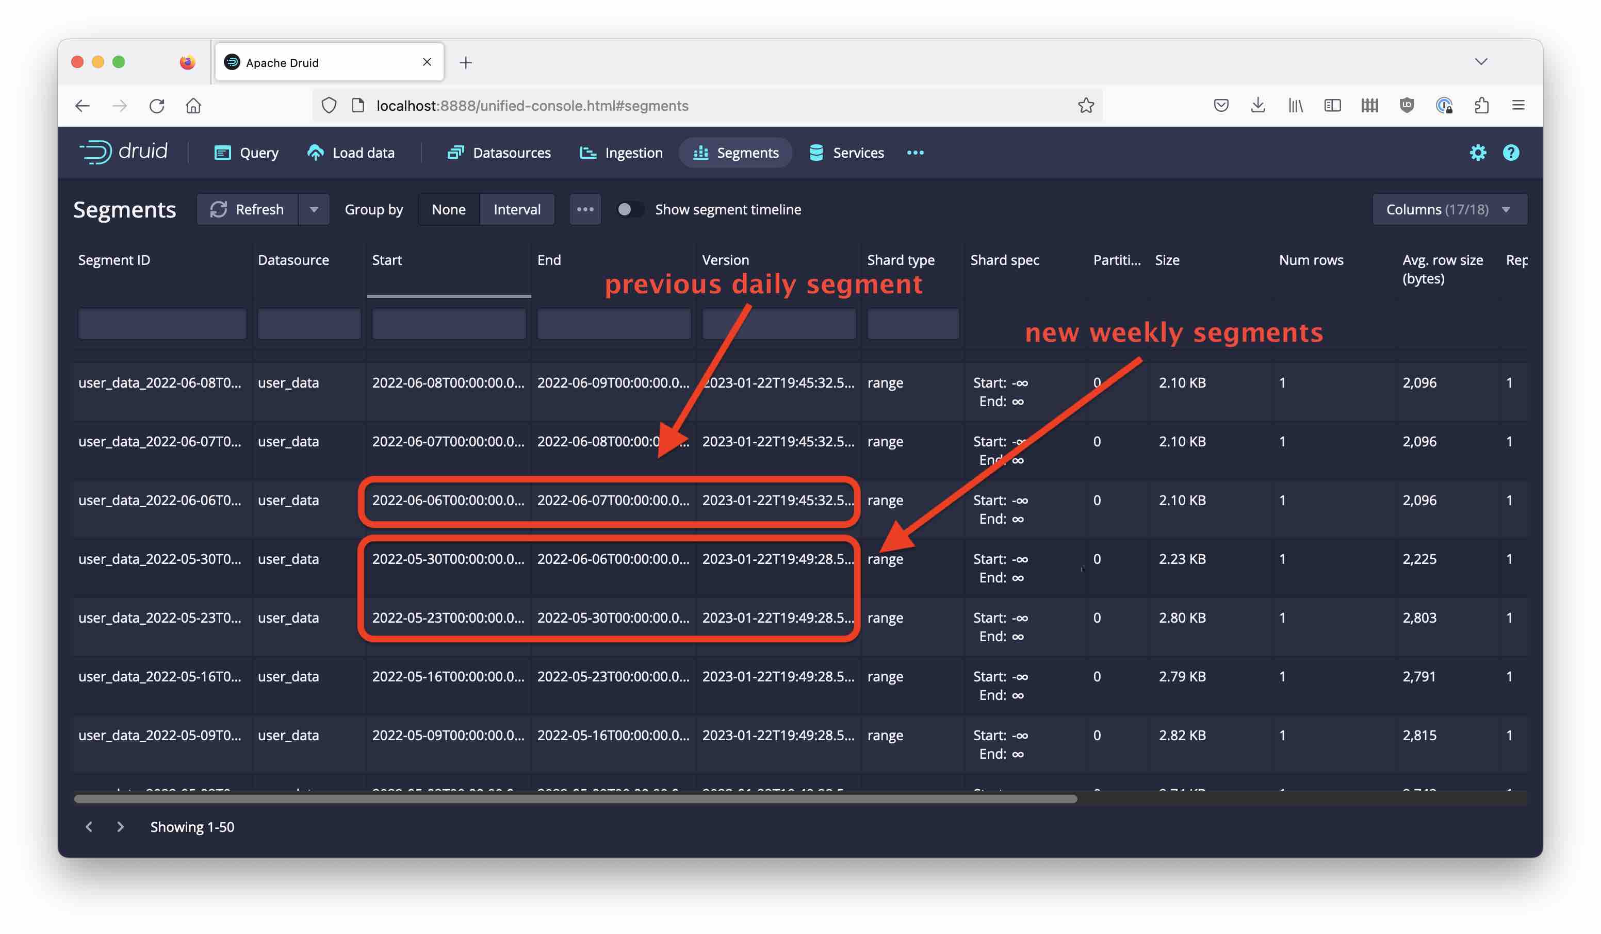Viewport: 1601px width, 934px height.
Task: Click the Druid logo
Action: [x=124, y=152]
